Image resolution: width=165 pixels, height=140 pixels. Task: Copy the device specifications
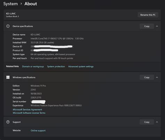tap(147, 26)
